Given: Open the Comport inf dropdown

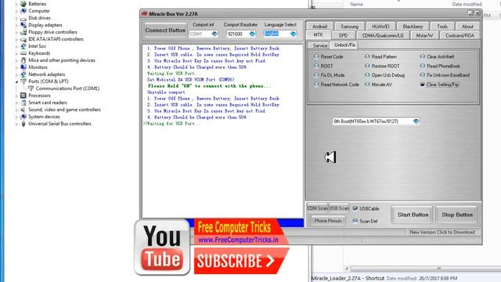Looking at the screenshot, I should (x=214, y=34).
